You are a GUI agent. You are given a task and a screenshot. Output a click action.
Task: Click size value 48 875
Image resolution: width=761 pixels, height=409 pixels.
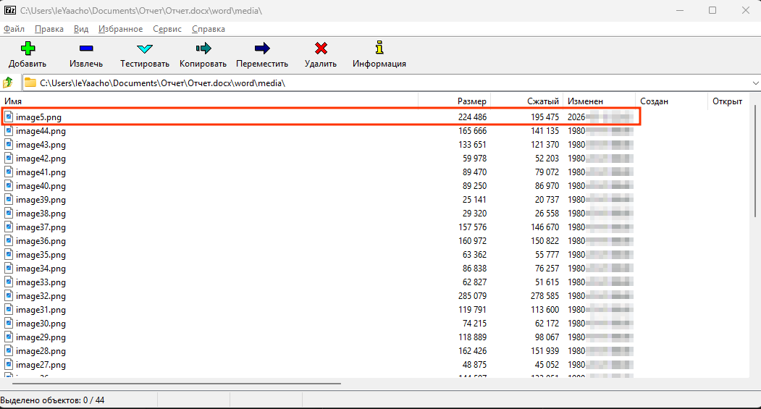474,364
